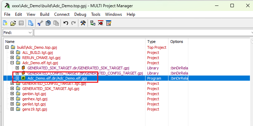Click the Cut scissors icon
The width and height of the screenshot is (253, 126).
[x=40, y=23]
